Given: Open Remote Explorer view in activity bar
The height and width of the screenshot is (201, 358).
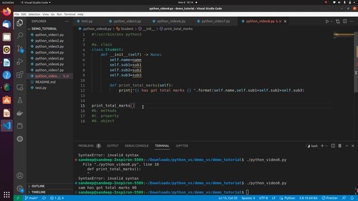Looking at the screenshot, I should coord(20,88).
